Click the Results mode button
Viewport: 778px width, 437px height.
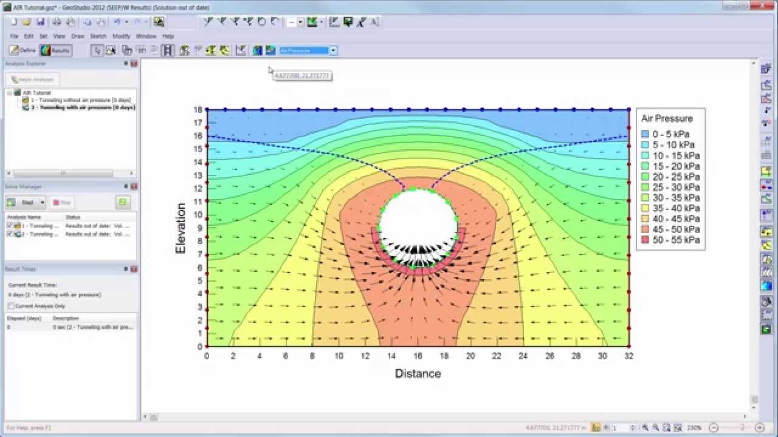(55, 50)
